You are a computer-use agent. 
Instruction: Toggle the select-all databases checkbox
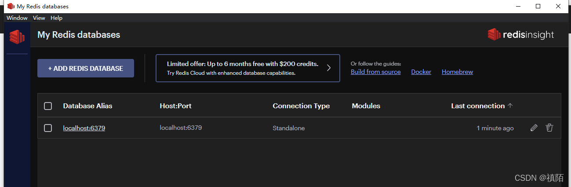48,106
